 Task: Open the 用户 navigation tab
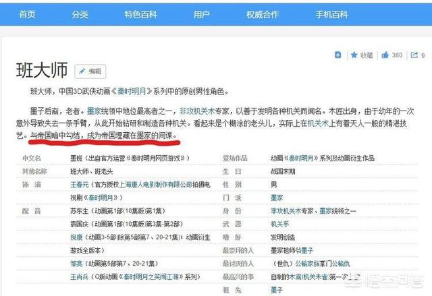point(201,14)
